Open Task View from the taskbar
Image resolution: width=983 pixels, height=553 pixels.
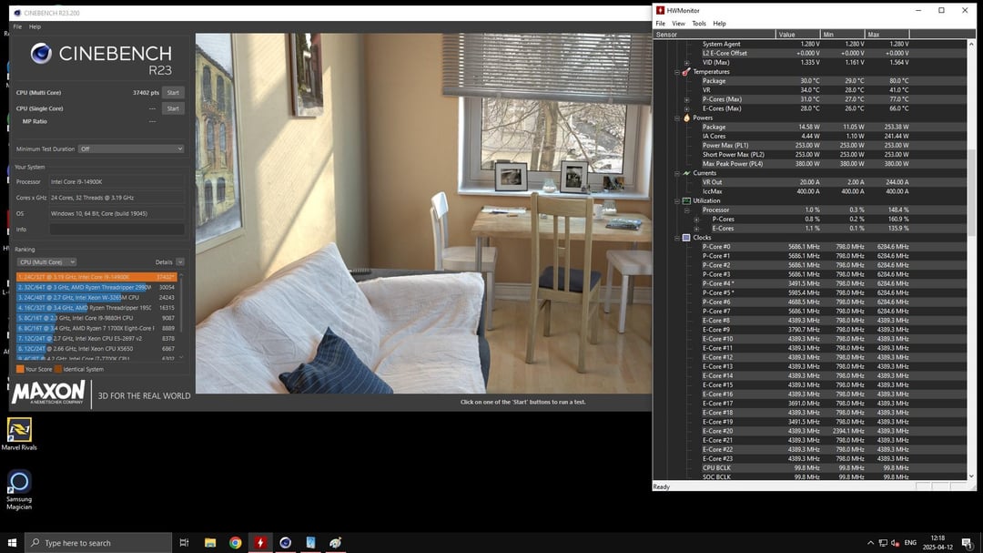coord(184,542)
